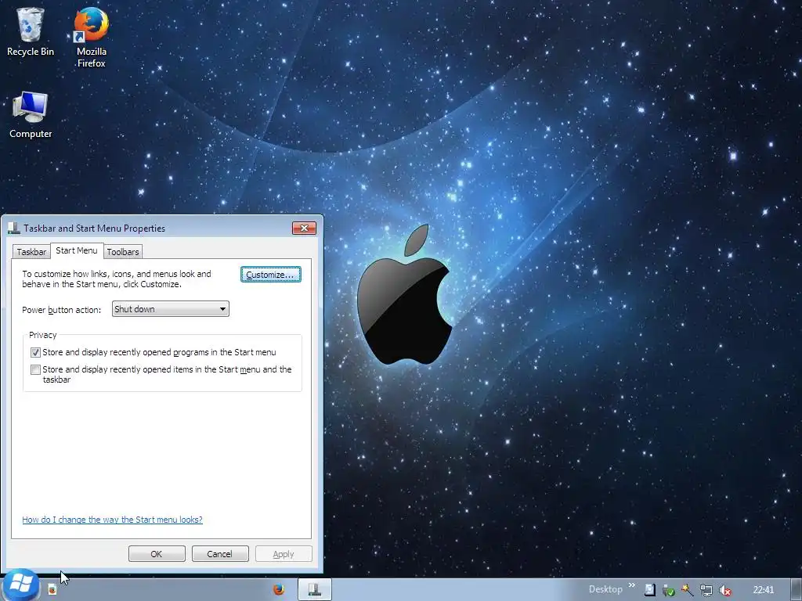Launch Firefox from the taskbar

click(279, 590)
